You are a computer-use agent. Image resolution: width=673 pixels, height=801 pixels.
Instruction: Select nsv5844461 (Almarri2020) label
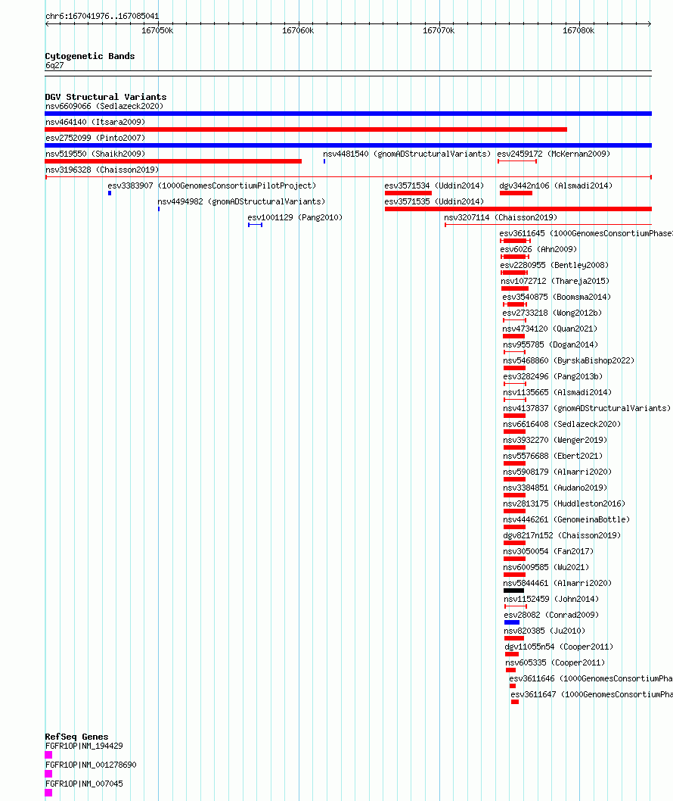point(558,582)
